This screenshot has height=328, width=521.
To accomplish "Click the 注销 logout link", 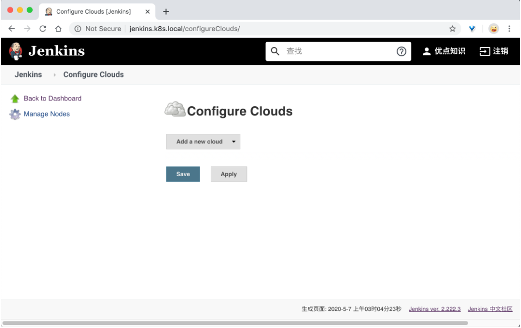I will tap(494, 51).
